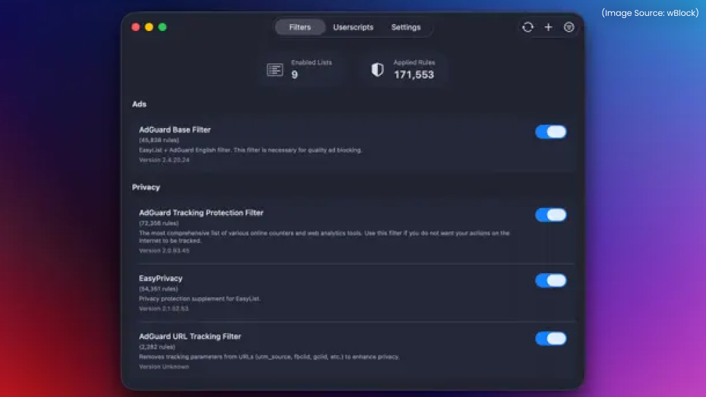Click the Version 2.4.20.24 text
This screenshot has width=706, height=397.
point(164,160)
